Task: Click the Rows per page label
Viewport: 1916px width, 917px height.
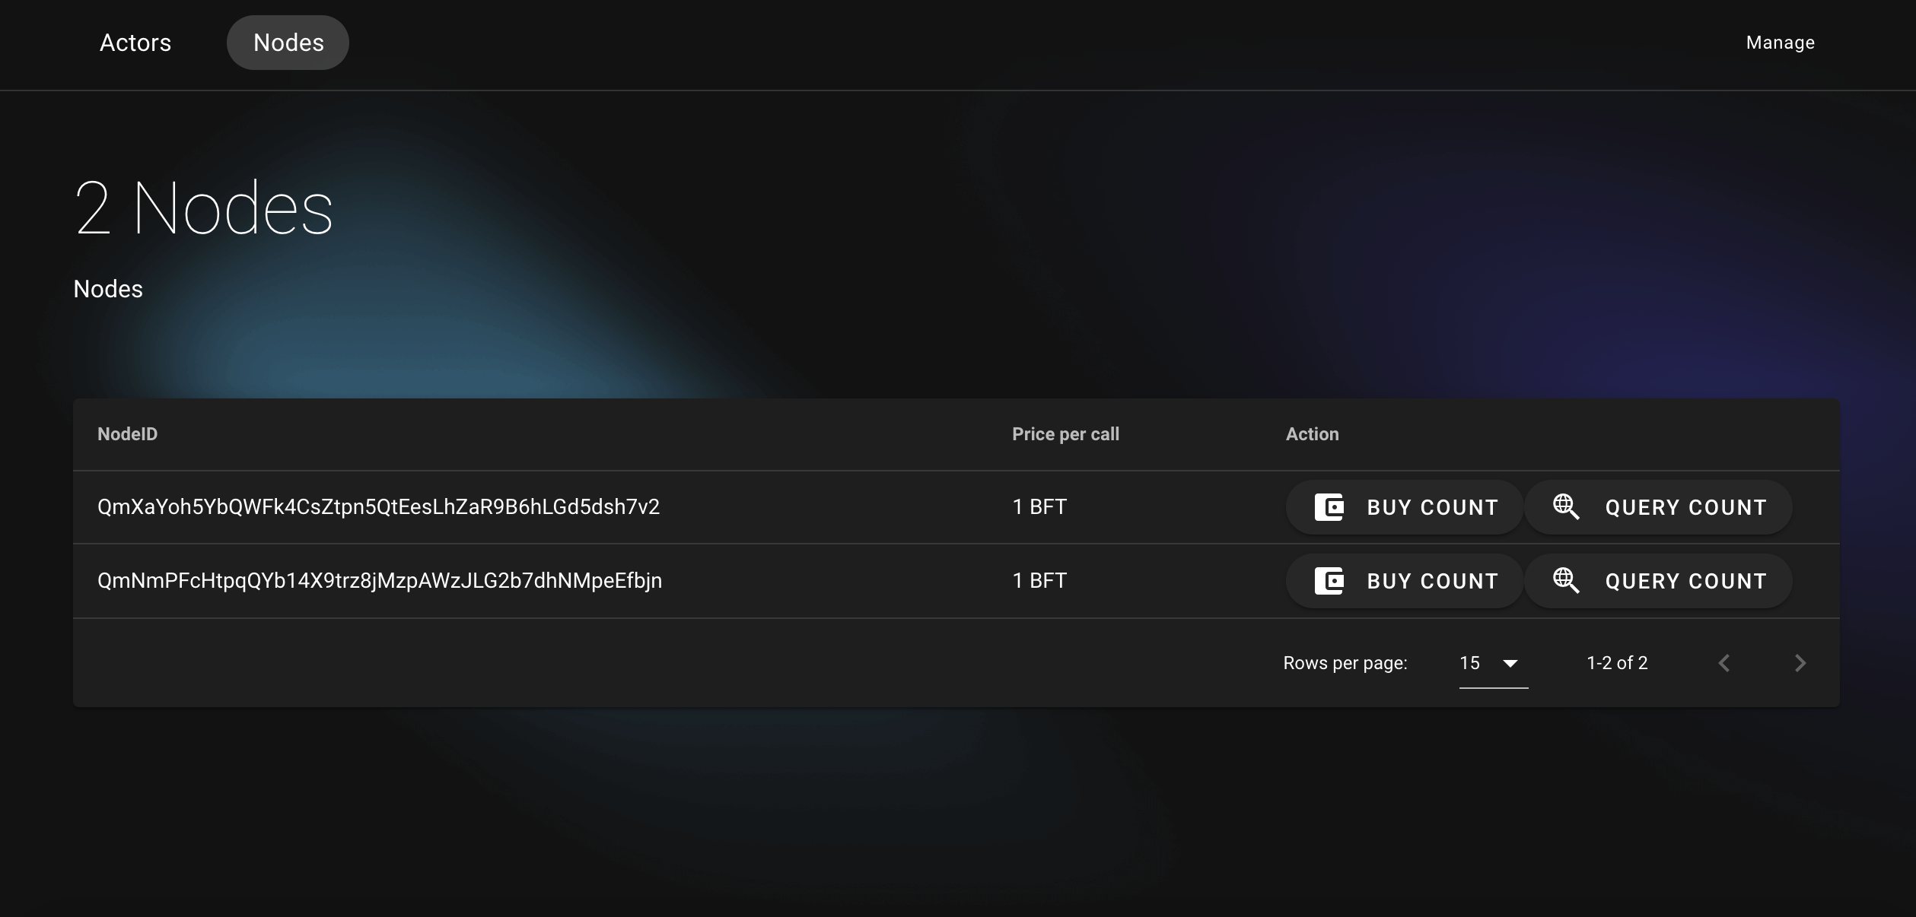Action: 1345,663
